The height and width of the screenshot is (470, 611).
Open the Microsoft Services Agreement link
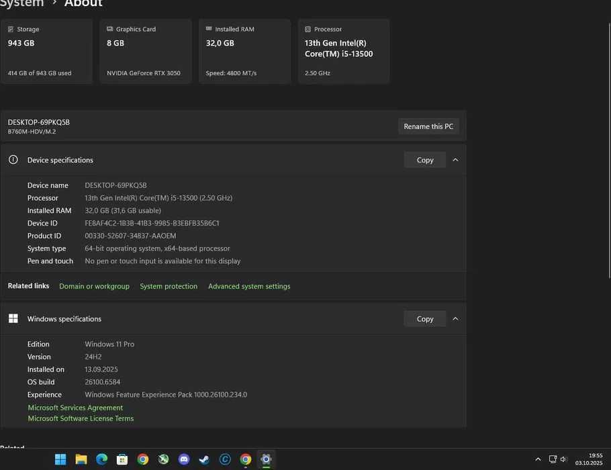(x=75, y=408)
